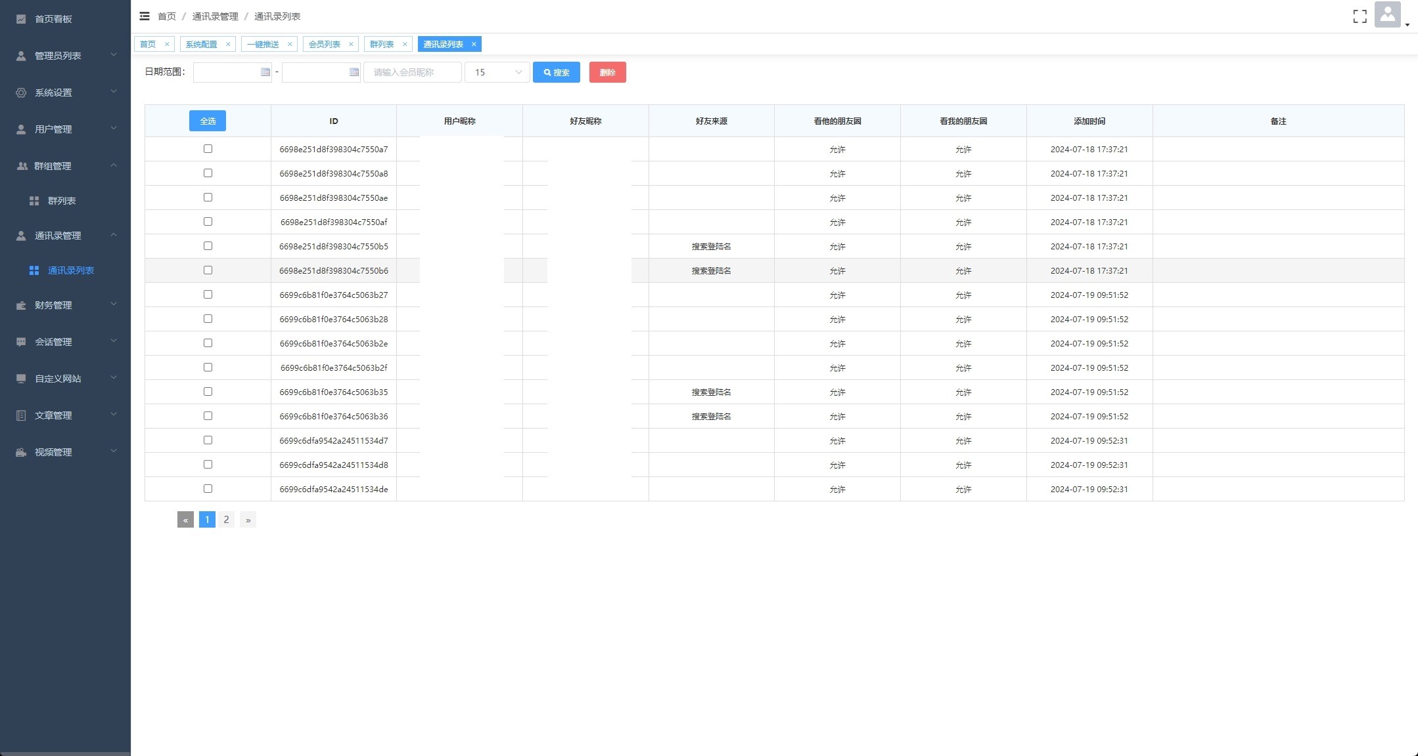Click the 管理员列表 sidebar icon
1418x756 pixels.
(21, 56)
